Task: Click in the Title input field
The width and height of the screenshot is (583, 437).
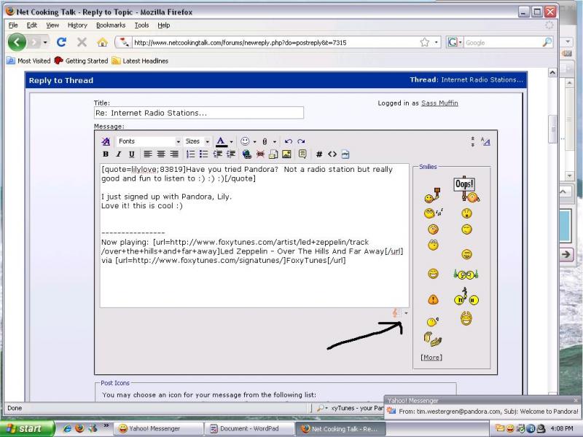Action: [x=199, y=113]
